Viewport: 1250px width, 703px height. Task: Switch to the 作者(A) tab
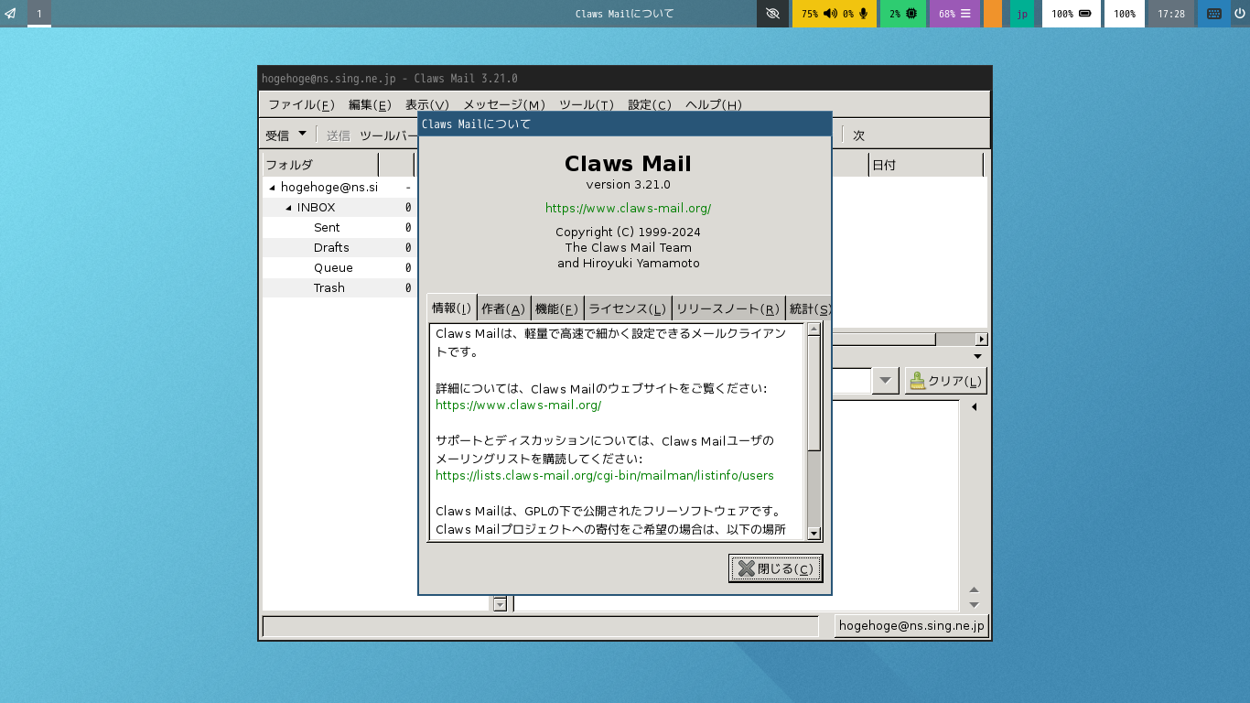[503, 309]
